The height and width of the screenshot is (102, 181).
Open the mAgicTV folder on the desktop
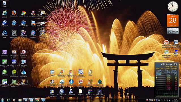pyautogui.click(x=81, y=92)
